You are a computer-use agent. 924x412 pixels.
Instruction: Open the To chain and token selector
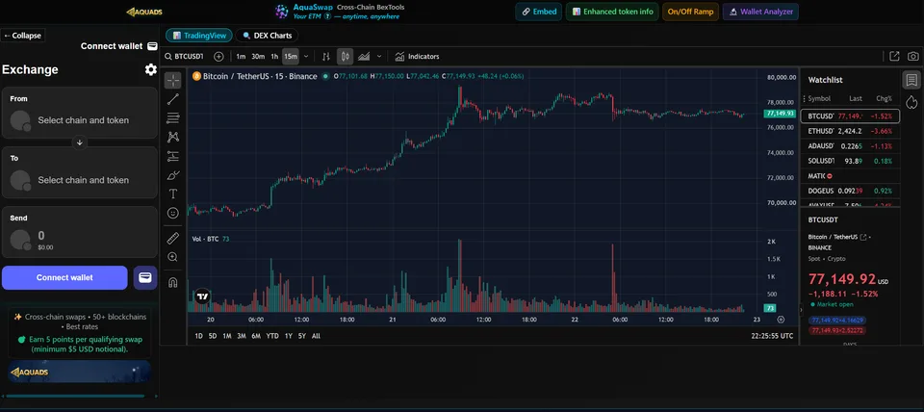80,172
